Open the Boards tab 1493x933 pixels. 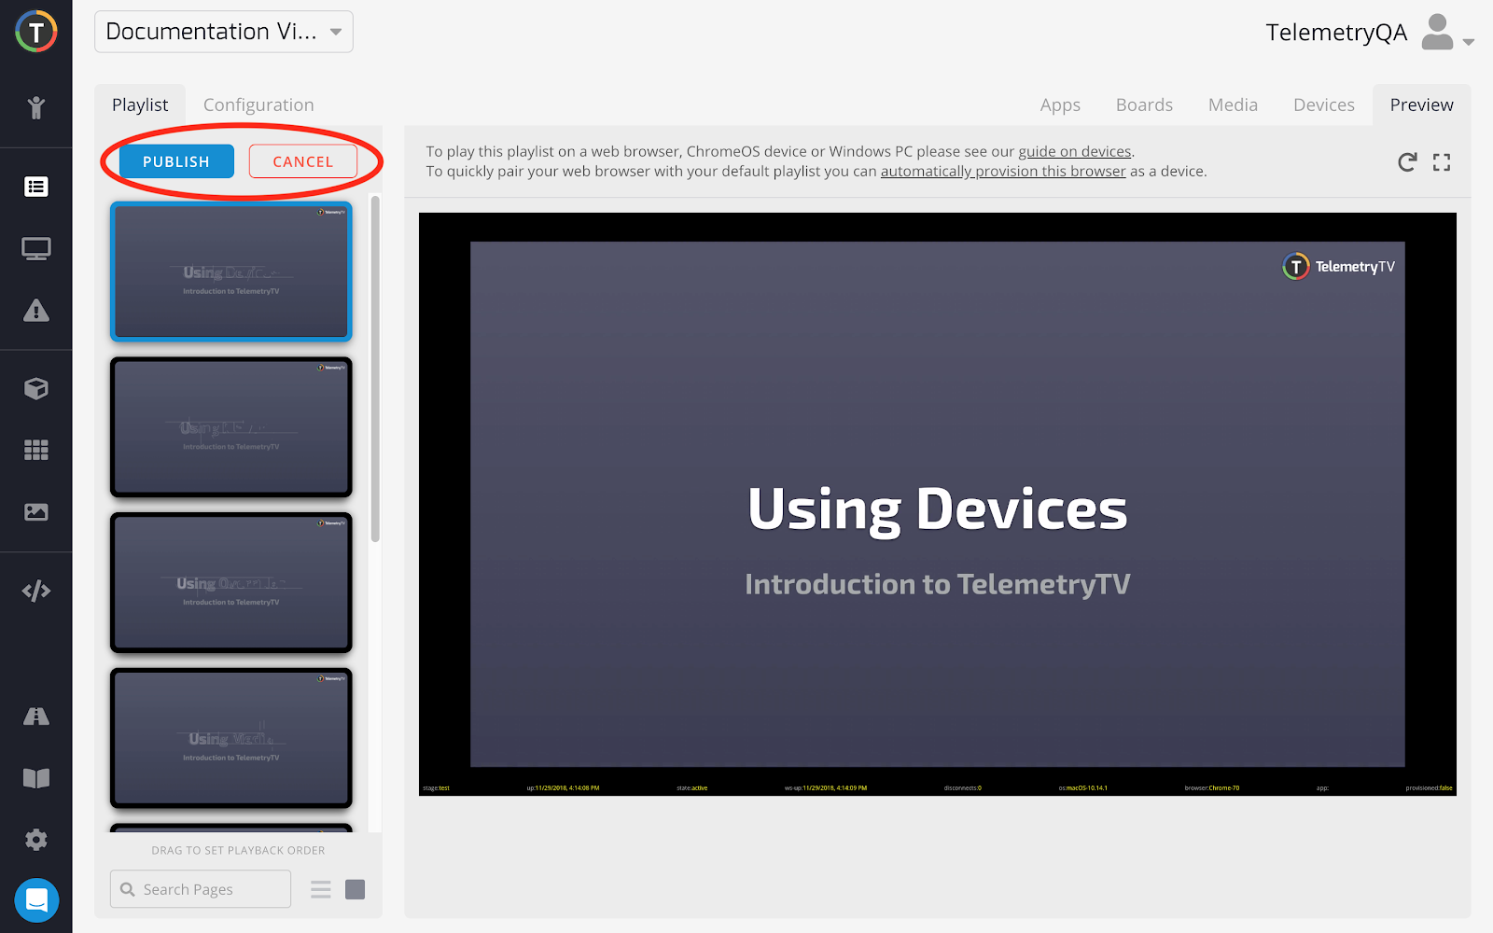point(1144,104)
